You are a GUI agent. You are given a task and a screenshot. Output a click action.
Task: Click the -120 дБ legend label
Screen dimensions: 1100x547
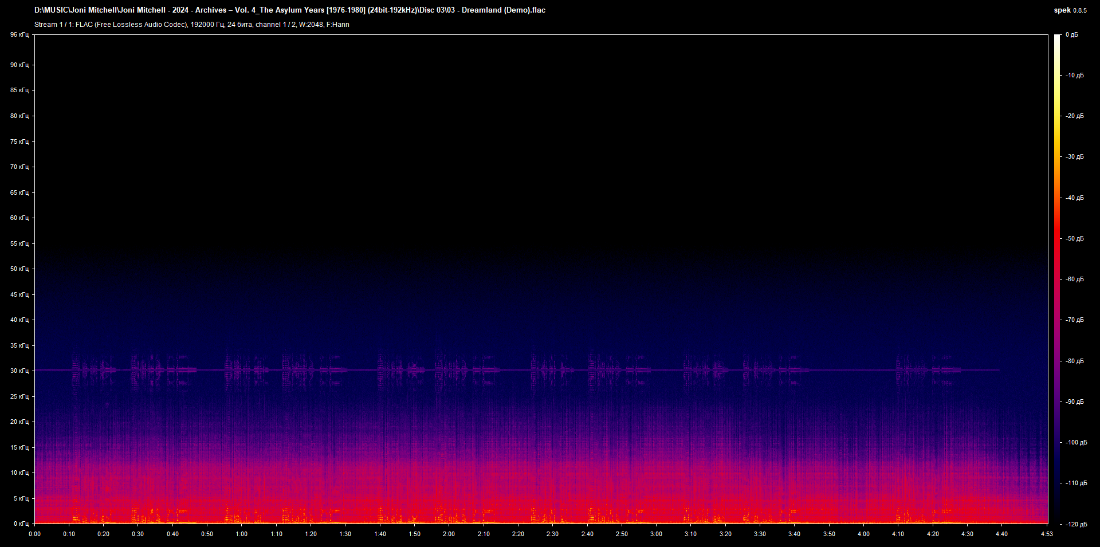[x=1075, y=523]
